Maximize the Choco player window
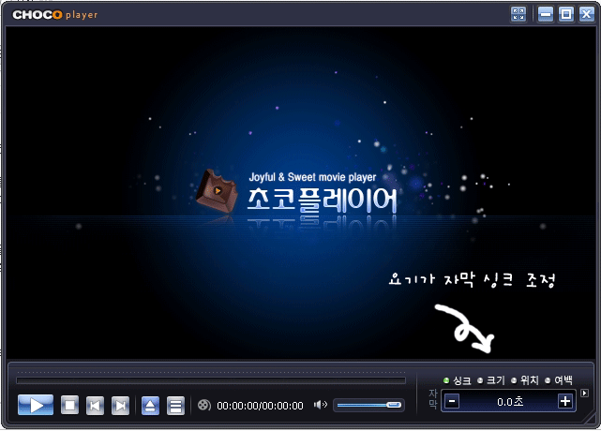Image resolution: width=601 pixels, height=431 pixels. tap(566, 14)
